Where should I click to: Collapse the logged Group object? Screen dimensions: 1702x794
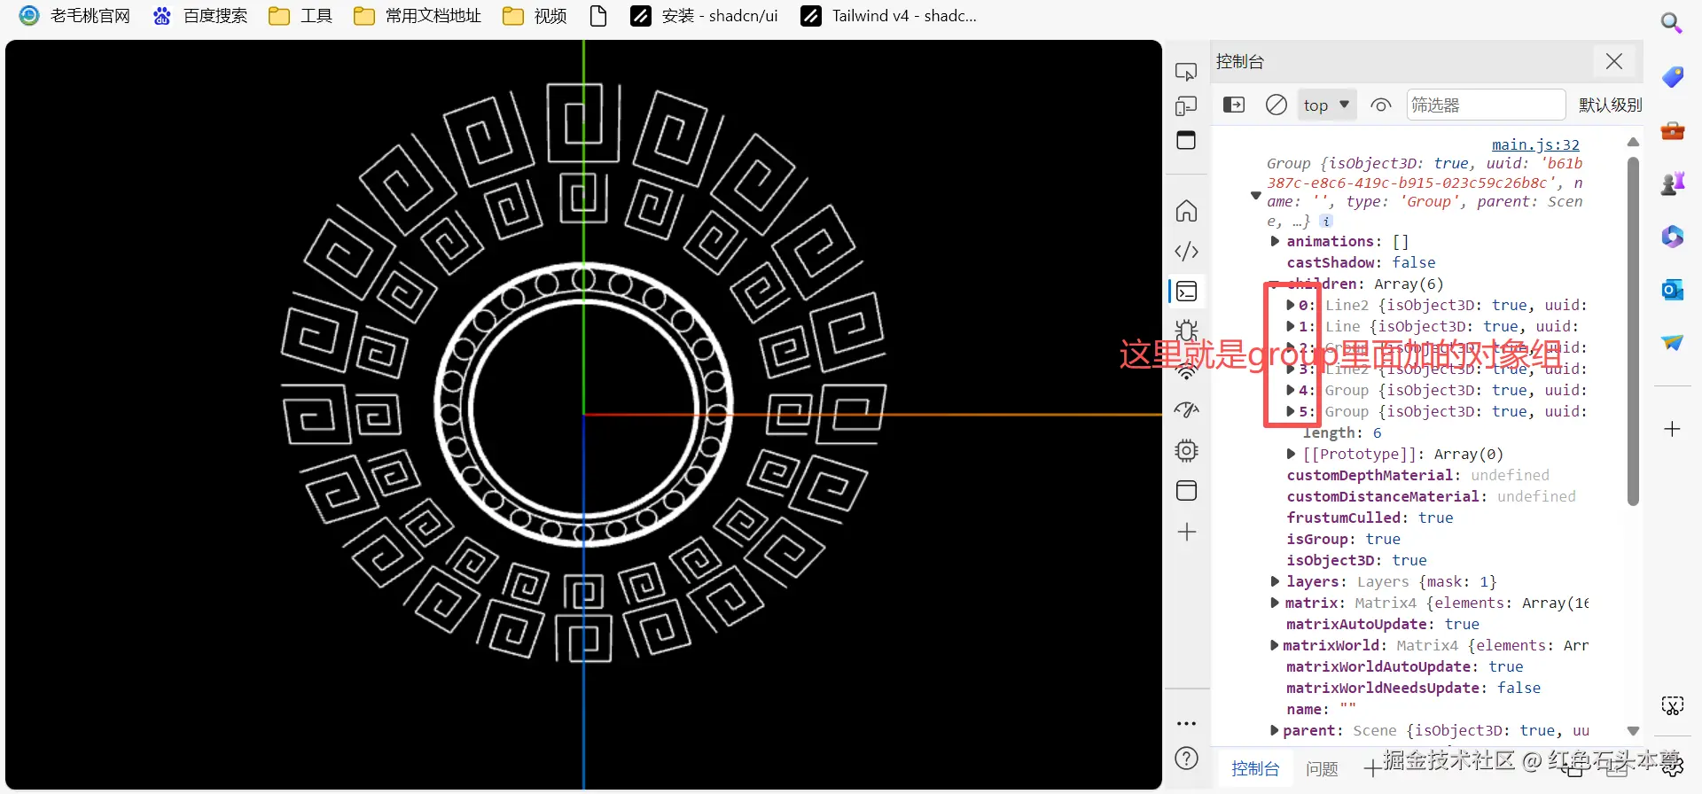(x=1255, y=195)
